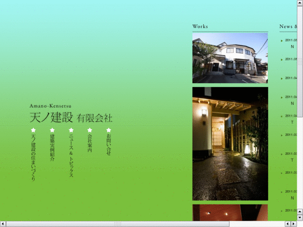Image resolution: width=303 pixels, height=227 pixels.
Task: Open 建築実例紹介 menu link
Action: click(x=52, y=147)
